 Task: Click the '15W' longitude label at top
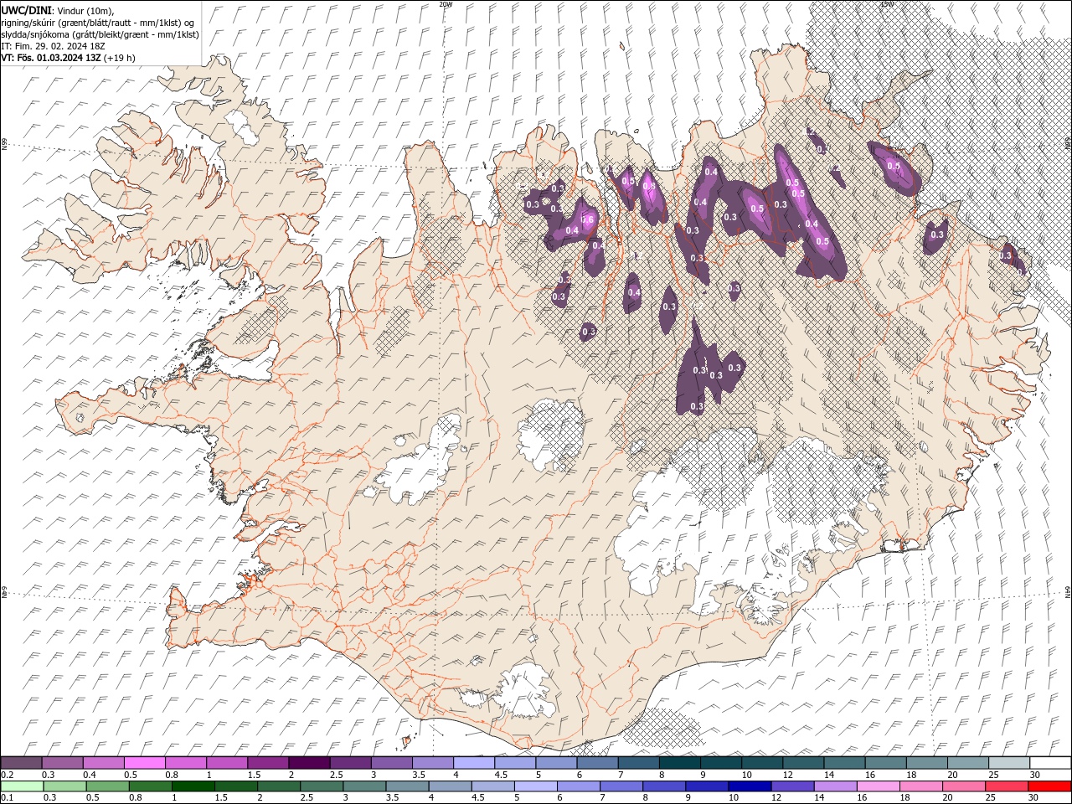pyautogui.click(x=887, y=4)
